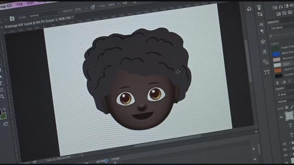Image resolution: width=294 pixels, height=165 pixels.
Task: Click the Quick Mask mode icon
Action: pyautogui.click(x=6, y=124)
